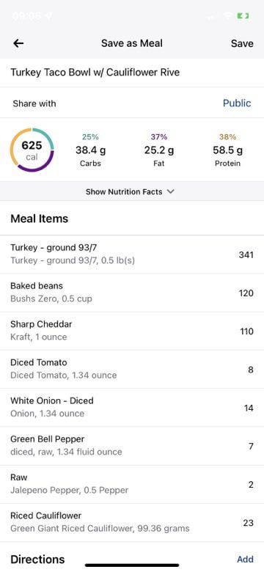
Task: Expand Show Nutrition Facts chevron
Action: (x=171, y=191)
